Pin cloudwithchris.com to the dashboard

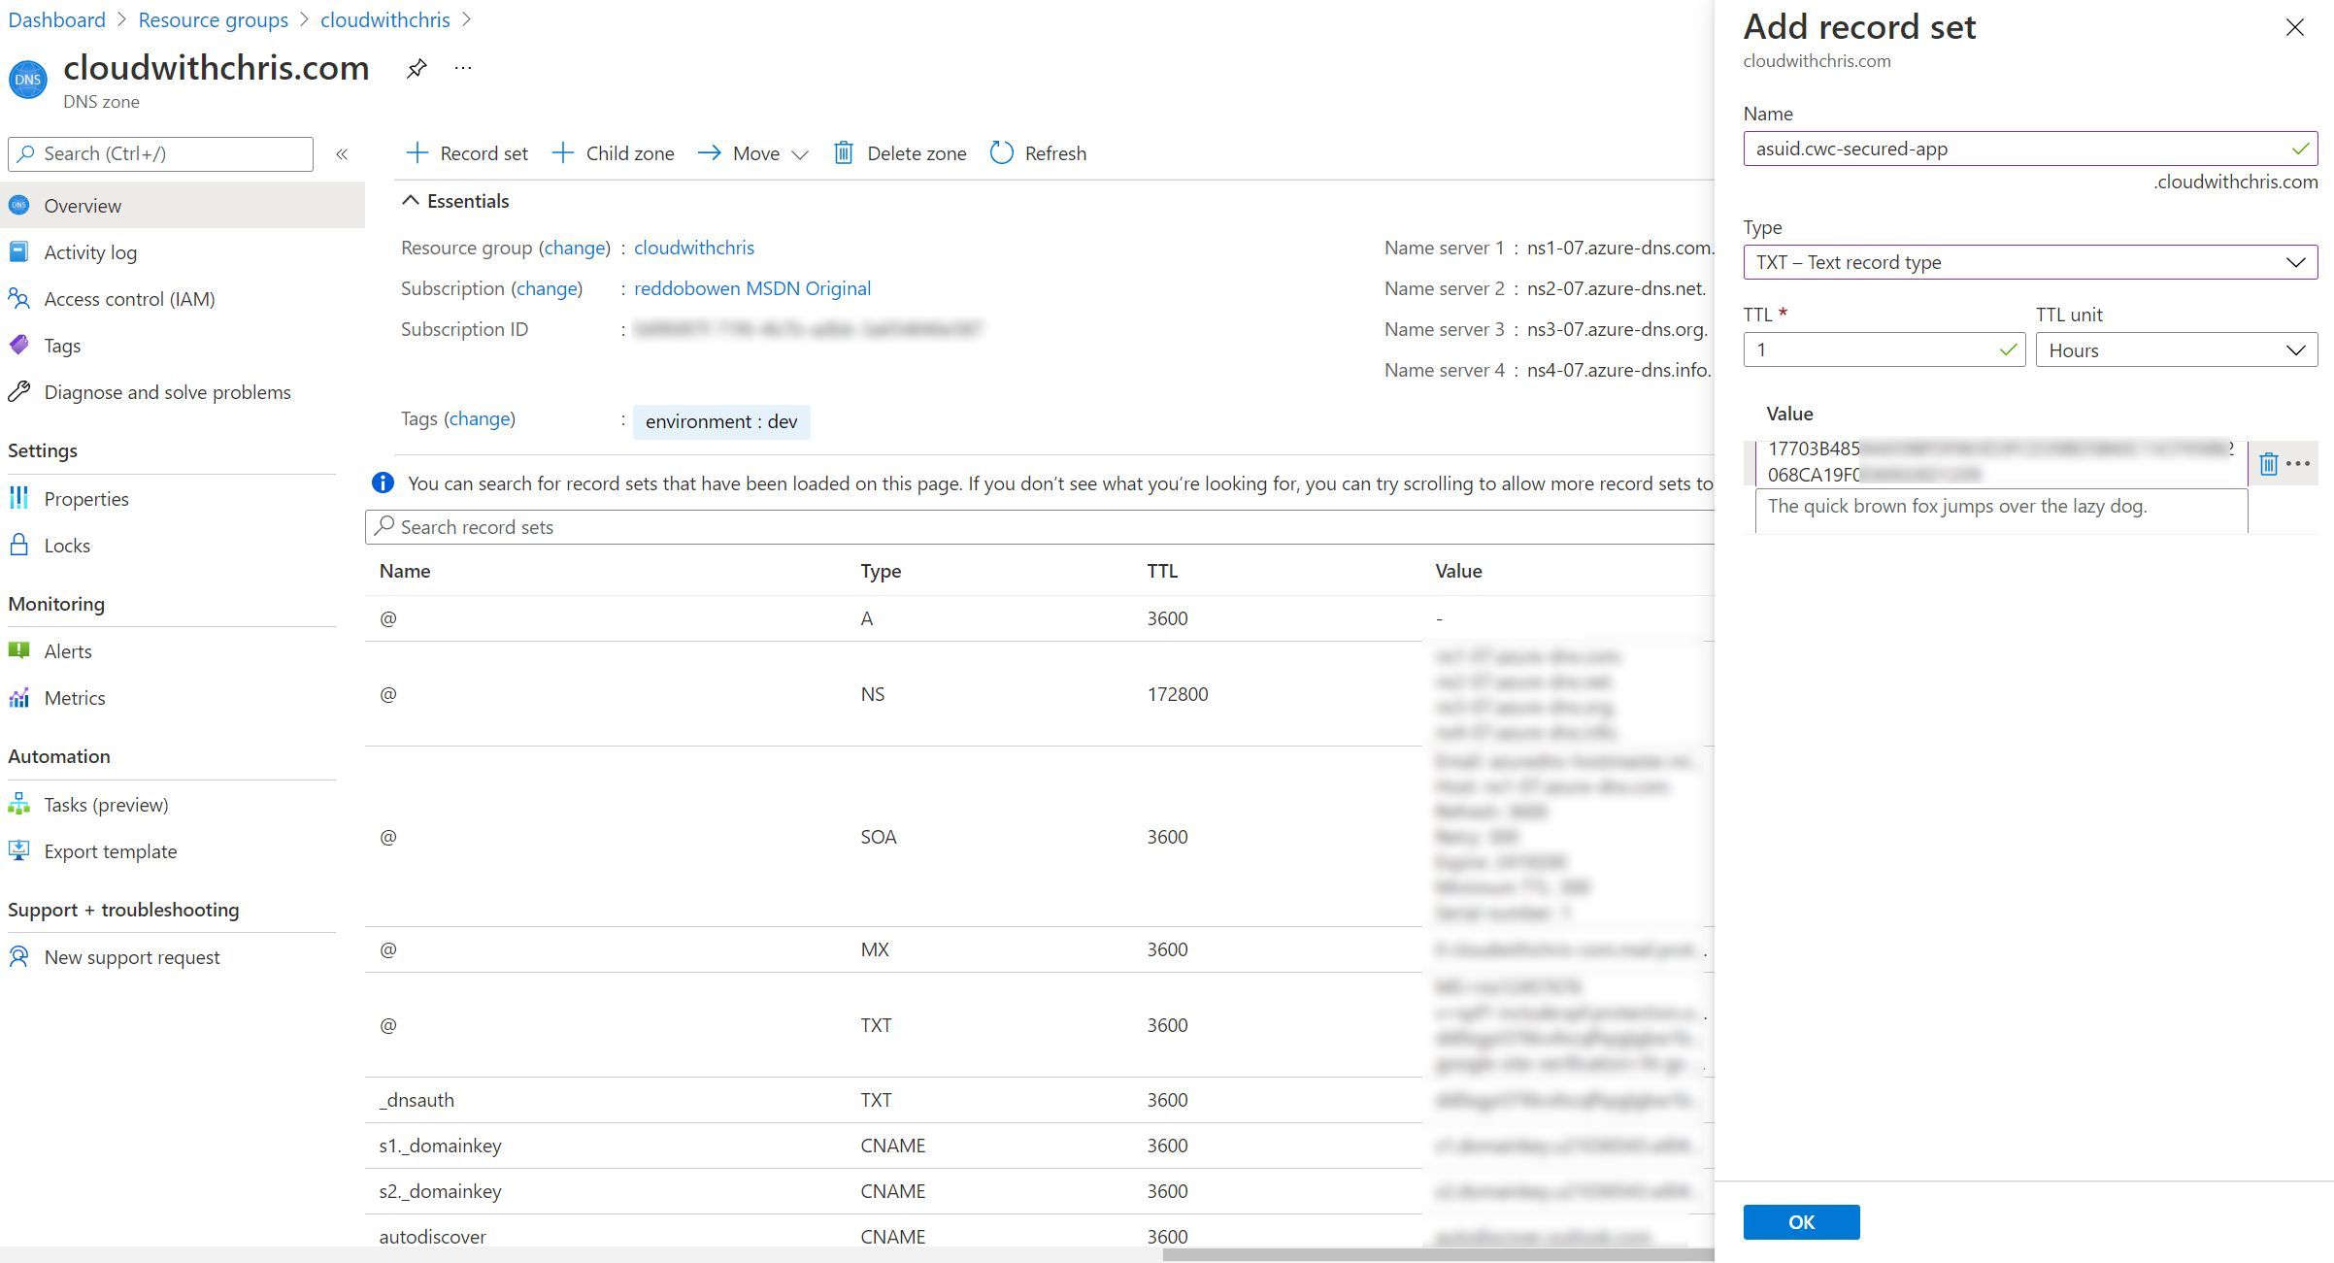point(417,67)
